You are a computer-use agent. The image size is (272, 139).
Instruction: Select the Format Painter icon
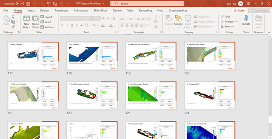tap(13, 27)
